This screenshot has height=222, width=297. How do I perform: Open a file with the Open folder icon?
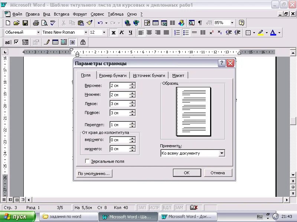click(x=16, y=23)
